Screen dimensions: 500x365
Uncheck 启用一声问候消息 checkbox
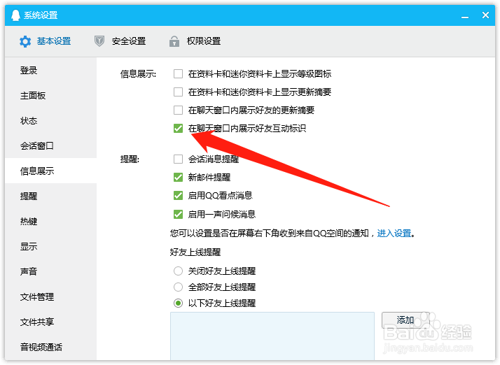[179, 215]
